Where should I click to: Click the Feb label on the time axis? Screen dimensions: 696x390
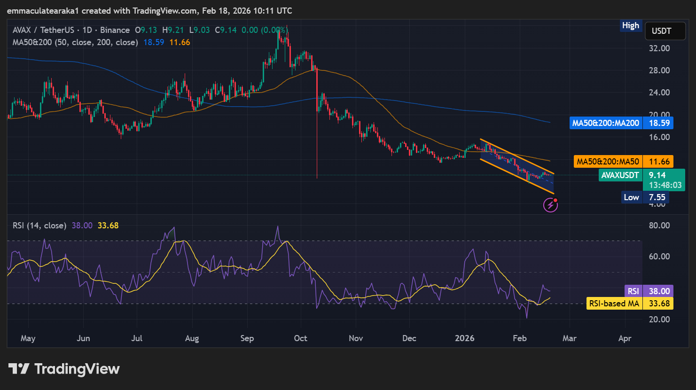(x=519, y=338)
